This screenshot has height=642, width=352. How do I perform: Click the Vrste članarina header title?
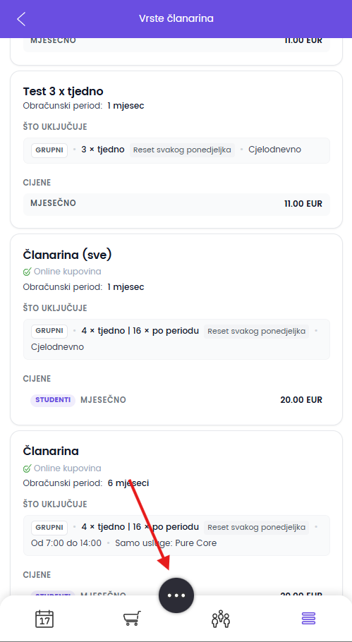click(176, 19)
